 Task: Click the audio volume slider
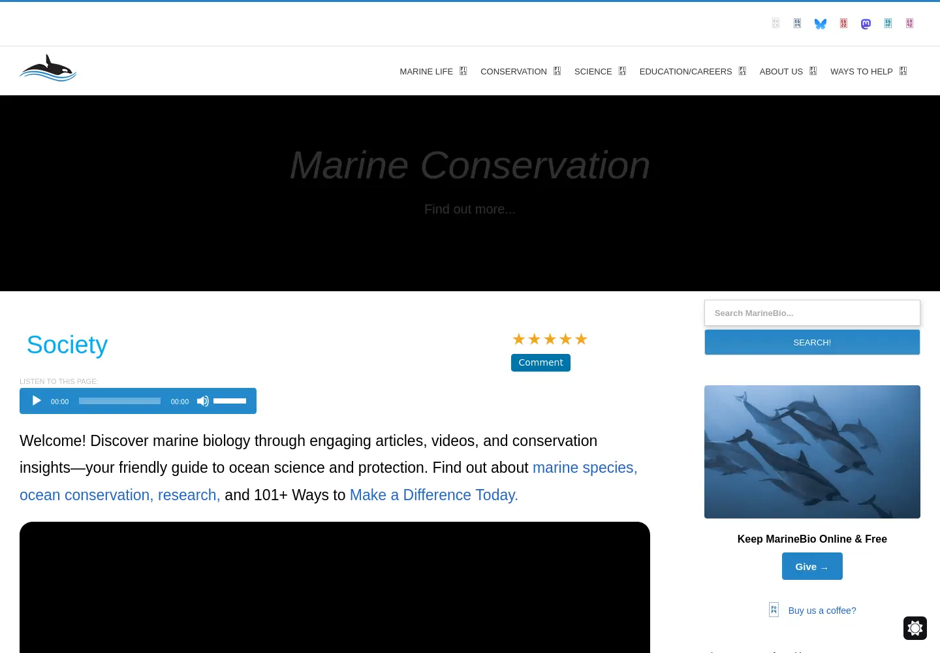[230, 401]
